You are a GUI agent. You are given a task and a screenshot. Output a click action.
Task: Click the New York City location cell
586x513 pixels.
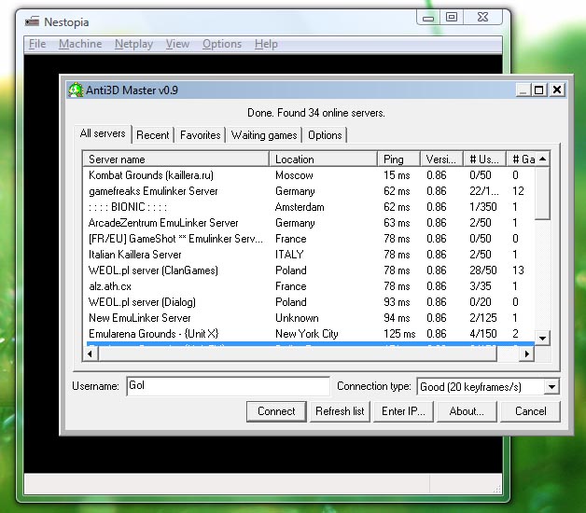[306, 334]
